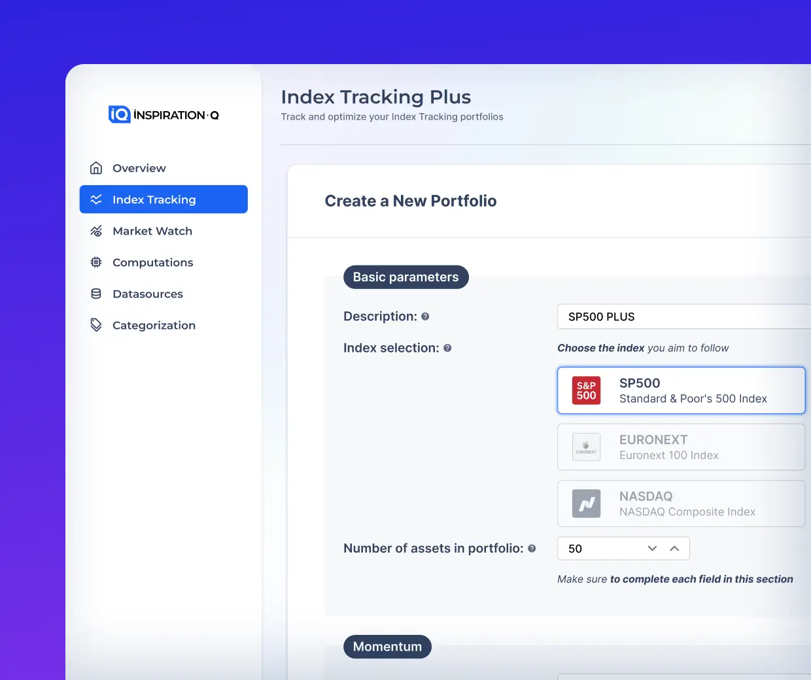Open the Index Tracking menu item
Image resolution: width=811 pixels, height=680 pixels.
pos(164,199)
